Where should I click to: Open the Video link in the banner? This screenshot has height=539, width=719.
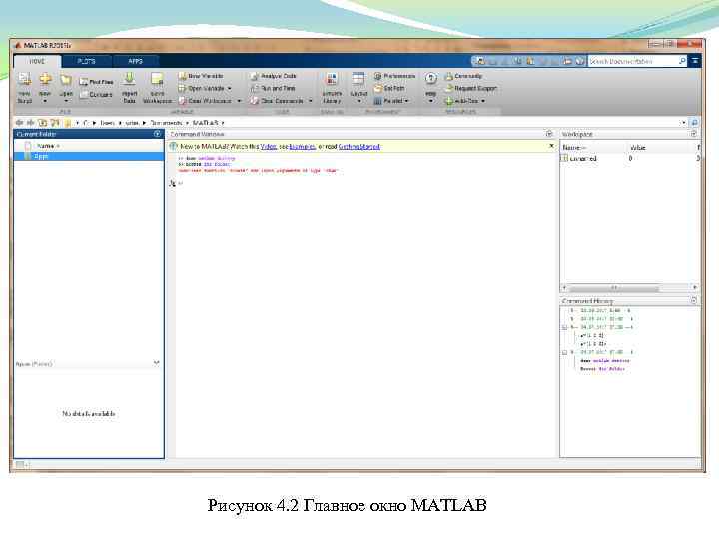(x=269, y=146)
